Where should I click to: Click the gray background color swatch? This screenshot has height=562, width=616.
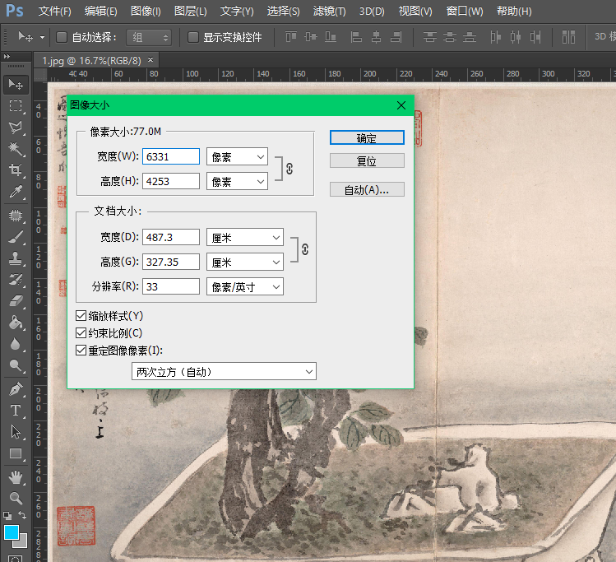pos(23,543)
